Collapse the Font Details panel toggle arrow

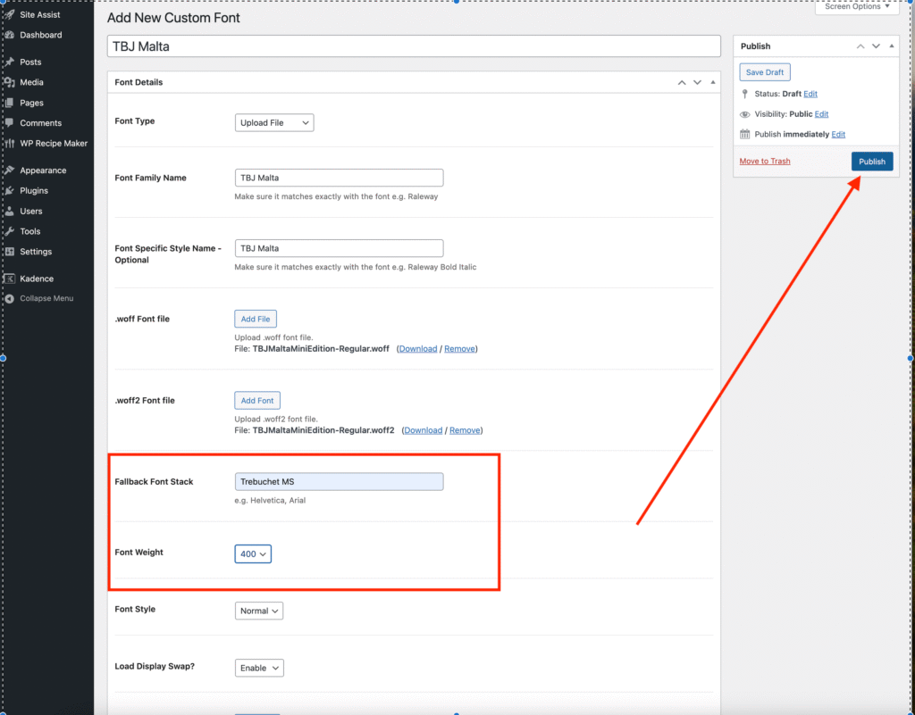713,82
